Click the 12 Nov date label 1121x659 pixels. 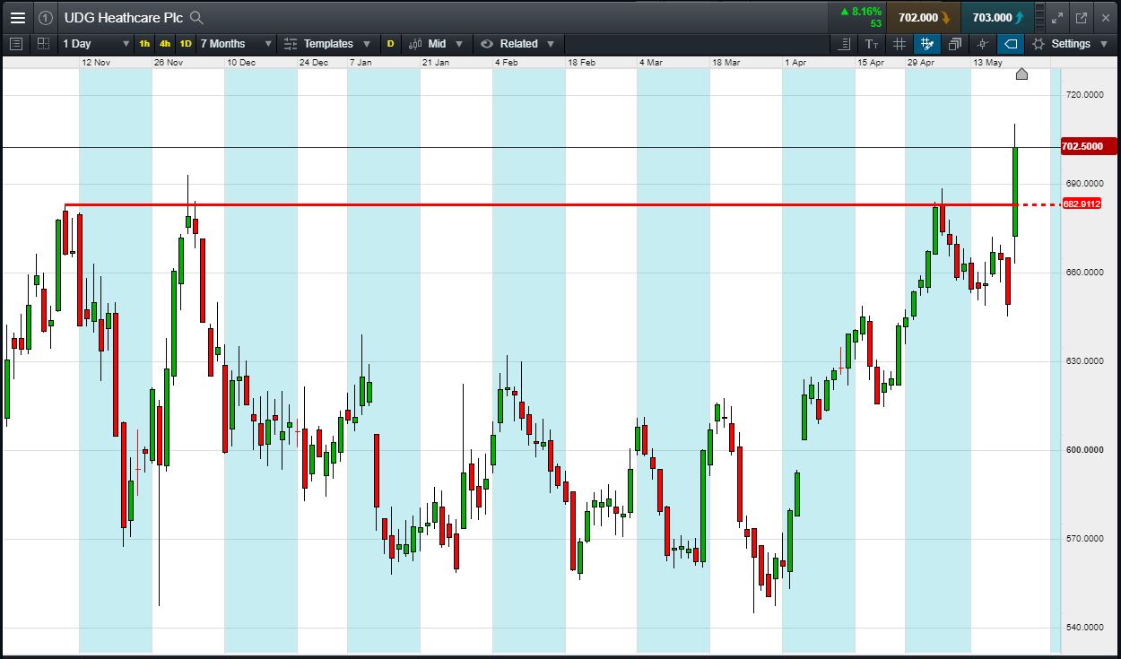(x=96, y=63)
